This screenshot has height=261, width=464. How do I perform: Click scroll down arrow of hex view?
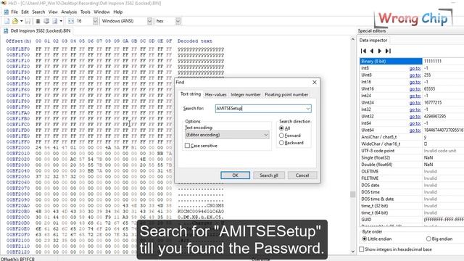click(x=352, y=252)
